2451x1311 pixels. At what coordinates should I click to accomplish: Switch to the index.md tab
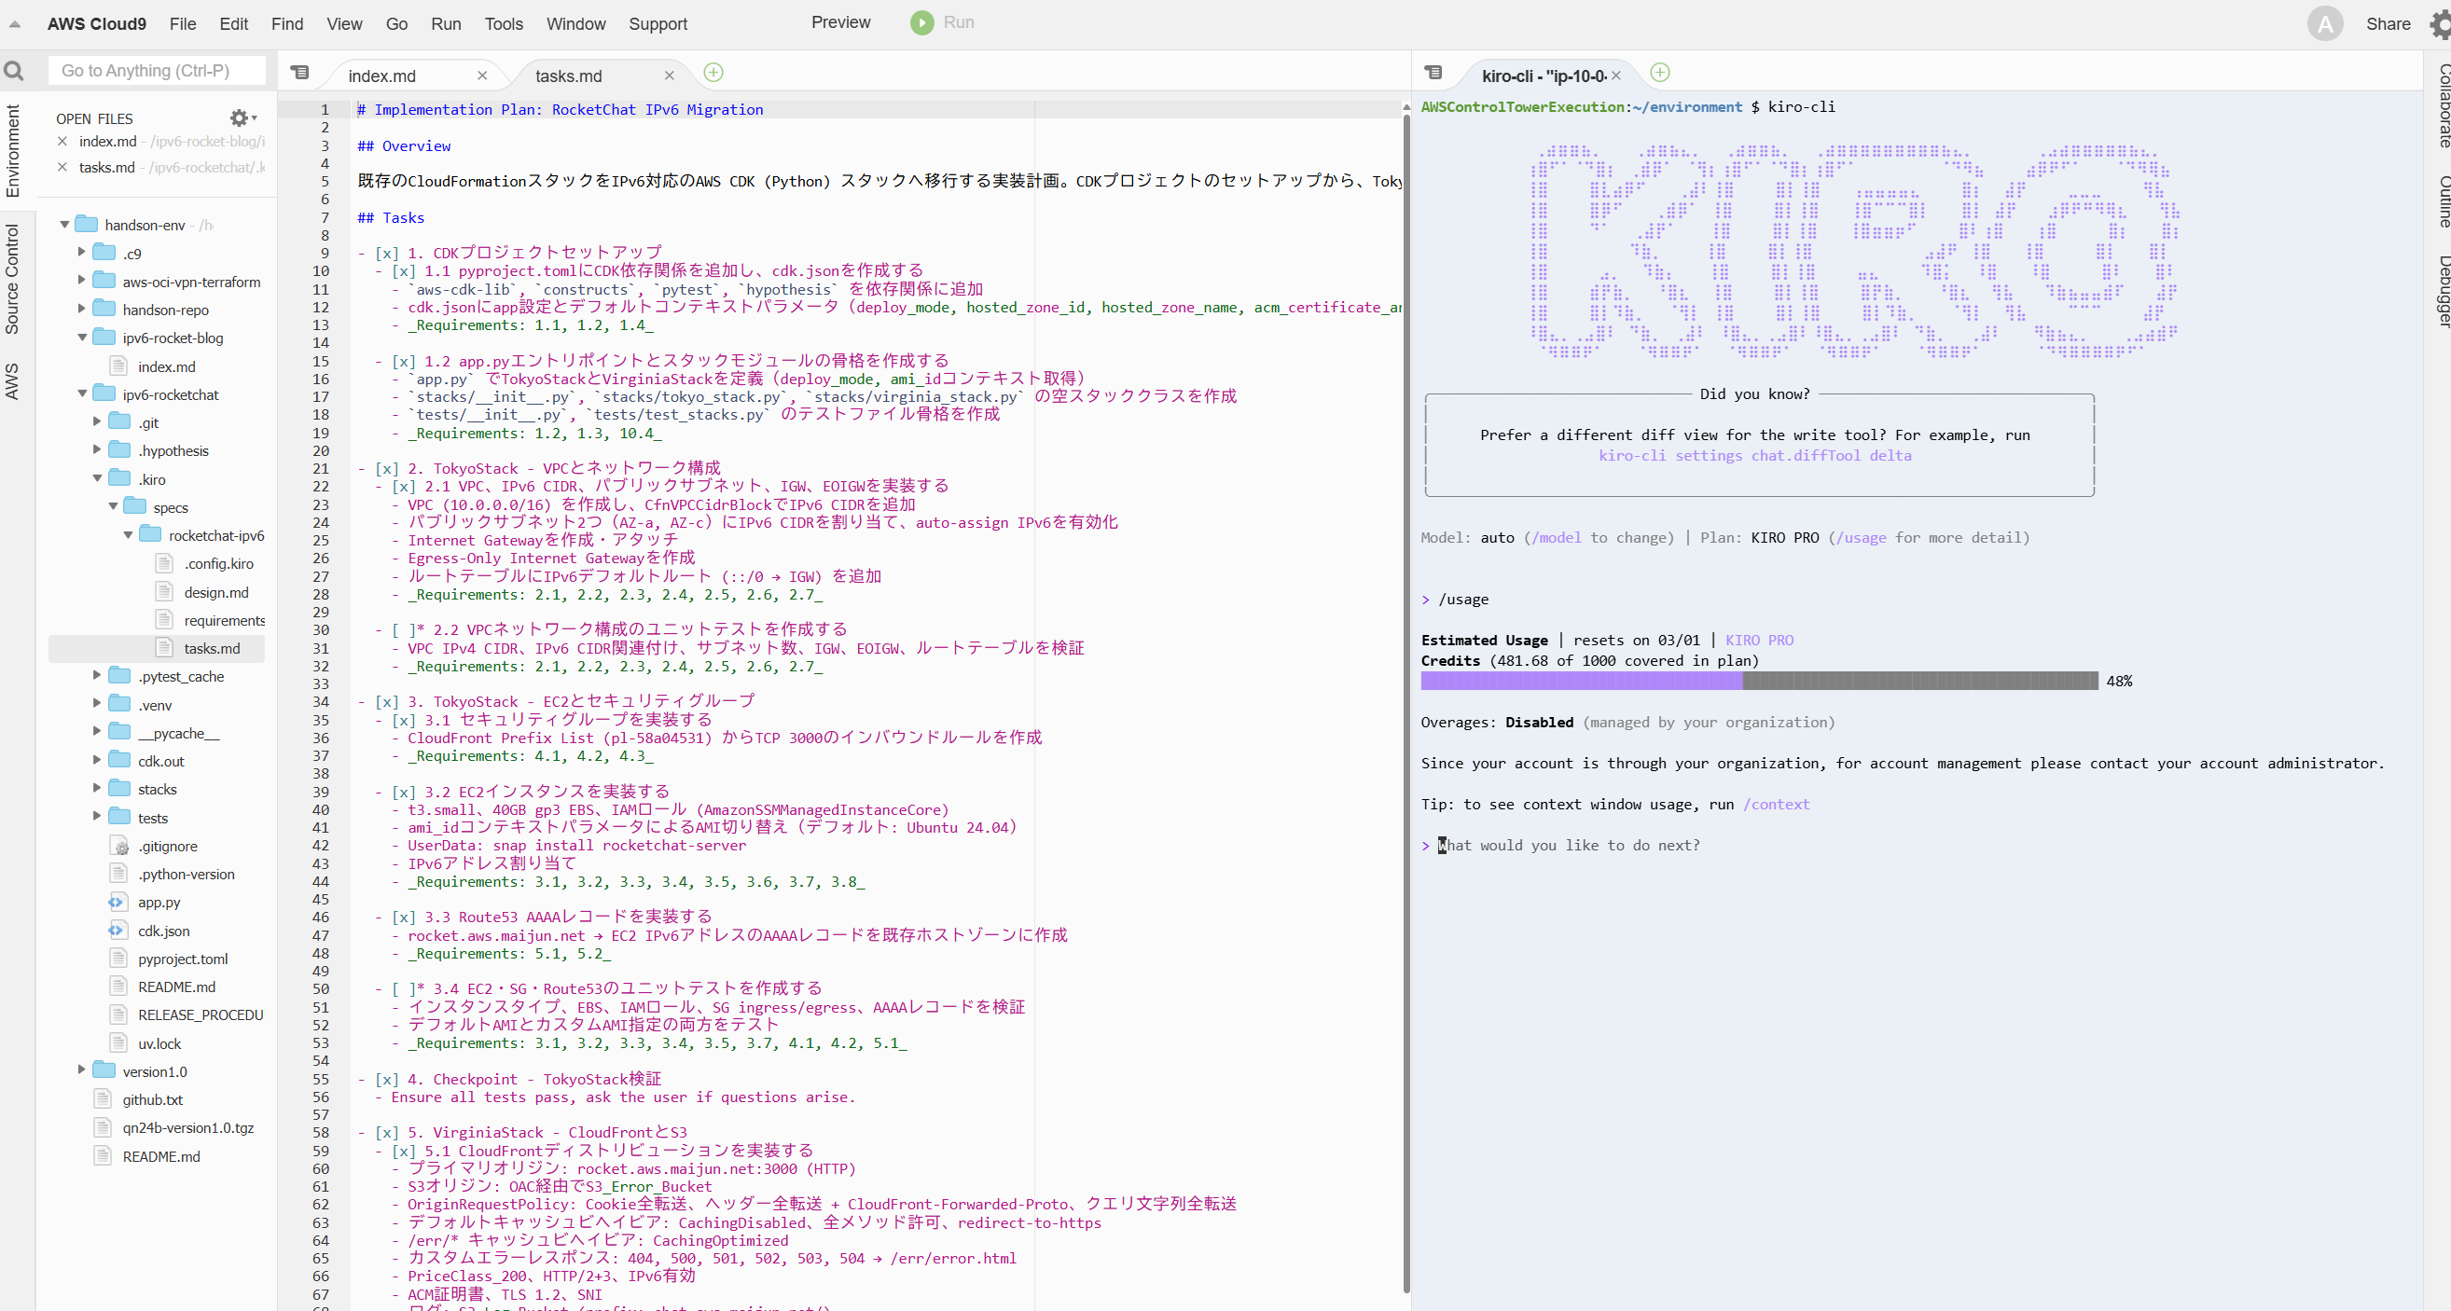(x=382, y=76)
